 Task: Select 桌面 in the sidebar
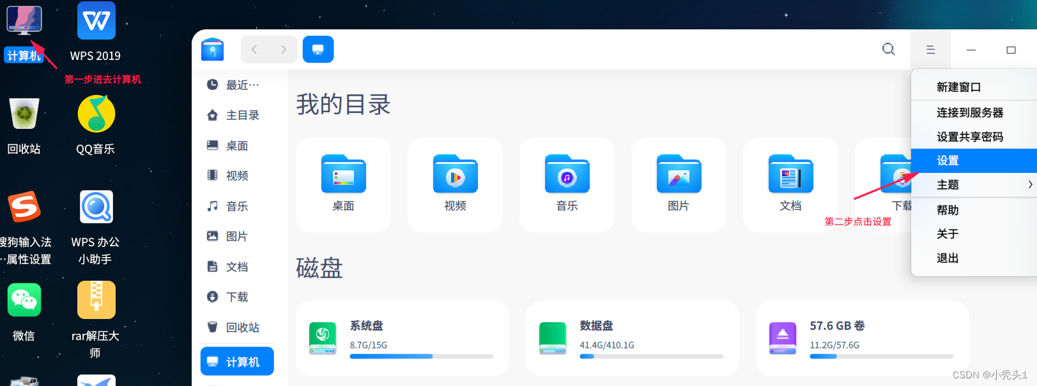point(237,145)
